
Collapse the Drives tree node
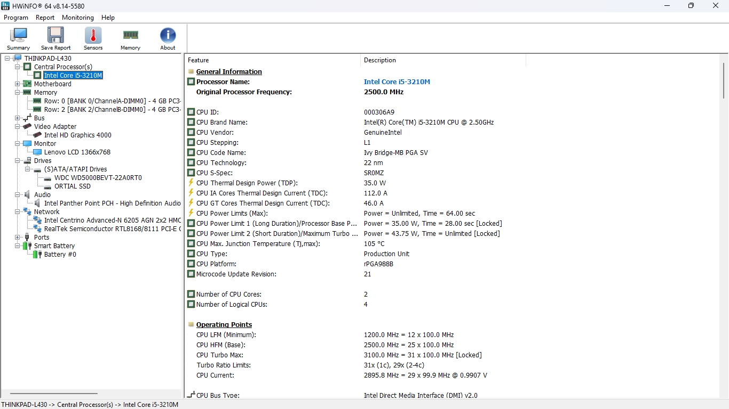click(18, 161)
